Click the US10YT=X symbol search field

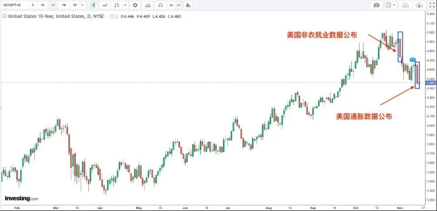click(13, 5)
